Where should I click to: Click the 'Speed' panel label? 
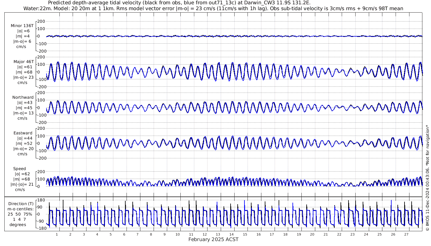(x=19, y=169)
